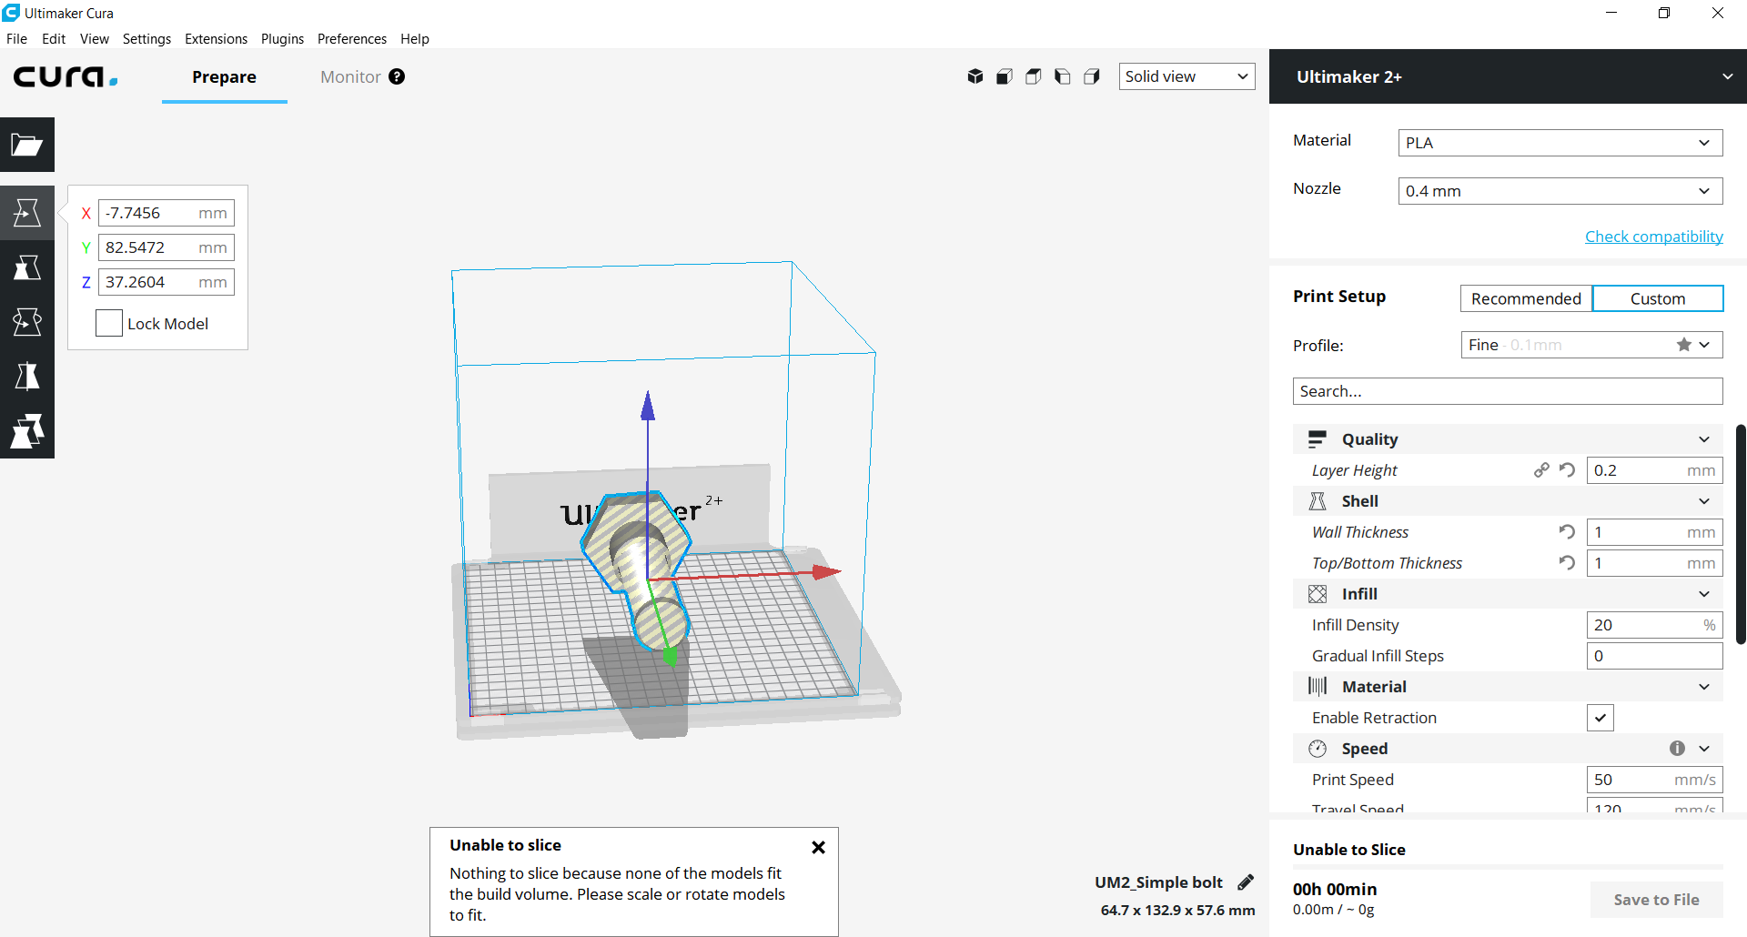Screen dimensions: 1747x937
Task: Click the Z position input field
Action: (167, 282)
